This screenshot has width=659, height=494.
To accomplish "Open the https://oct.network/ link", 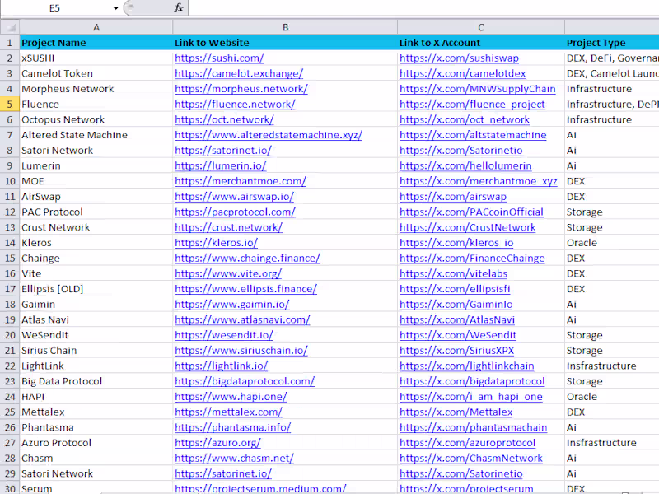I will point(224,119).
